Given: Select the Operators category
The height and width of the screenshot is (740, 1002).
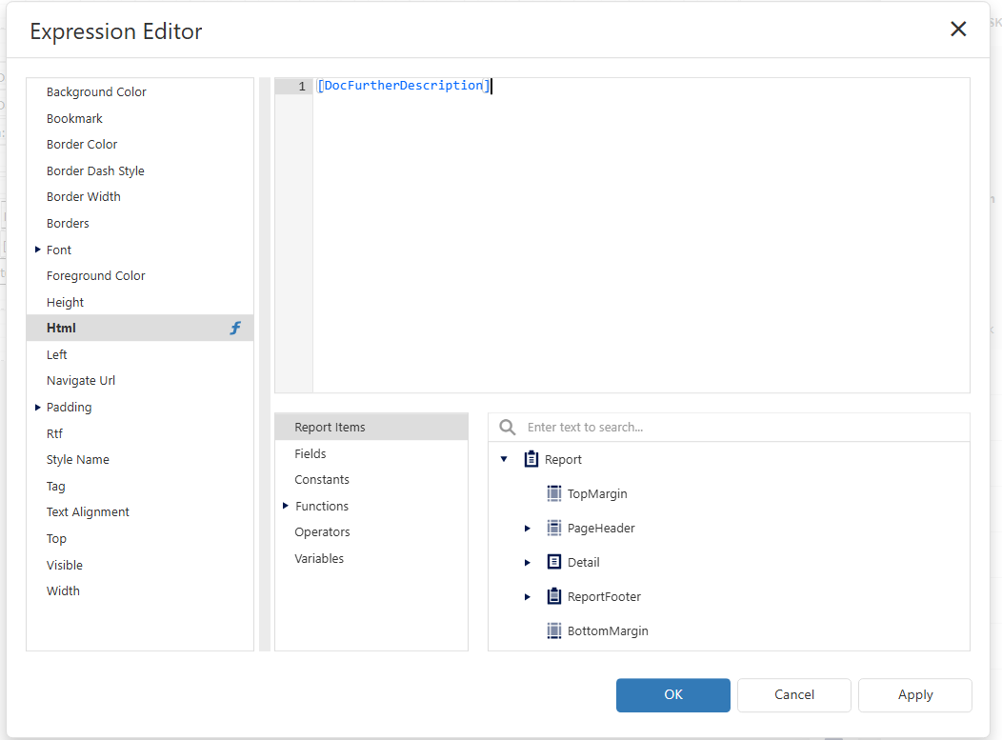Looking at the screenshot, I should coord(322,531).
